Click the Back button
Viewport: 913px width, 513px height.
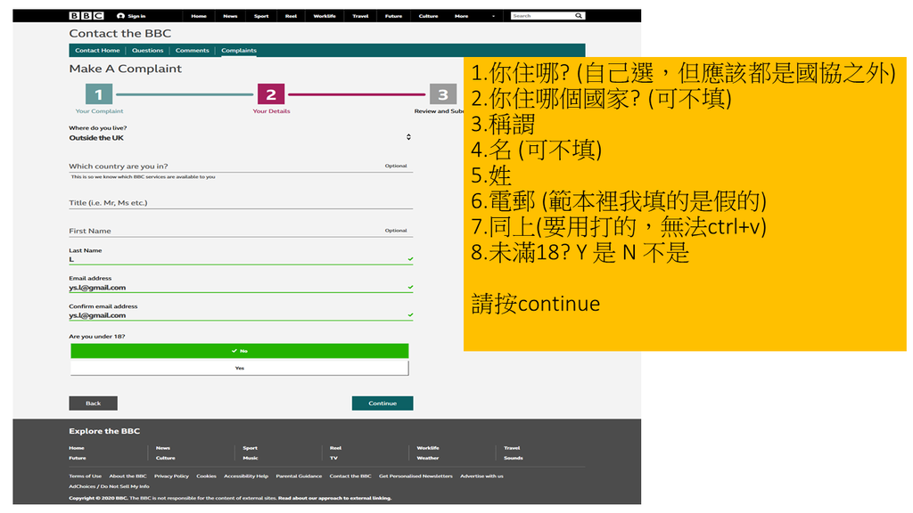[93, 403]
